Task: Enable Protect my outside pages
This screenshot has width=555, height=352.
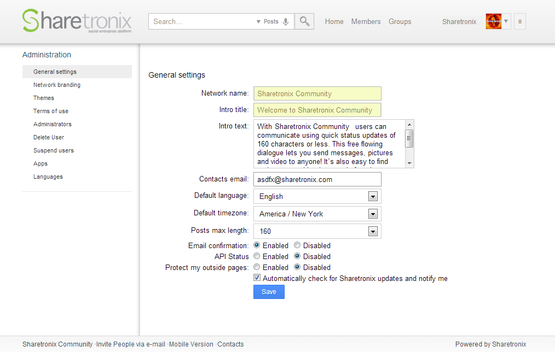Action: click(257, 267)
